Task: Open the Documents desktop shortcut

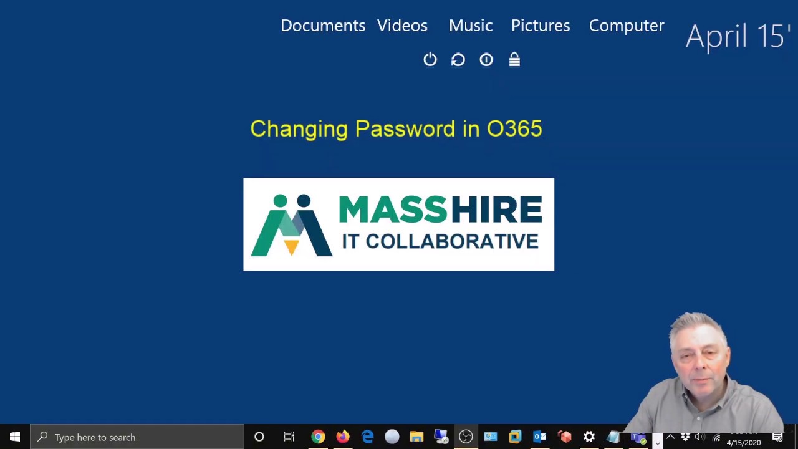Action: [x=323, y=26]
